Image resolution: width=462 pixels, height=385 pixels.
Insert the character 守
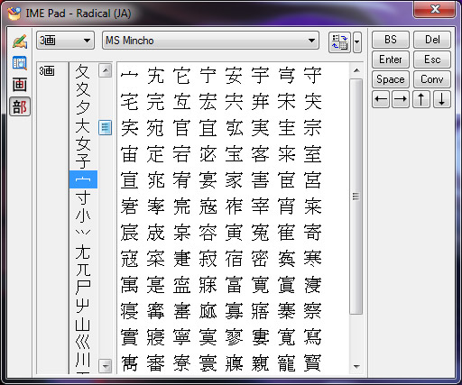[x=312, y=76]
